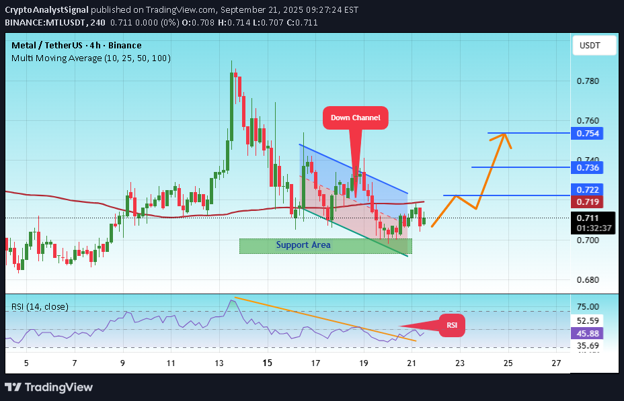
Task: Click the BINANCE:MTLUSDT, 240 symbol text
Action: tap(55, 23)
